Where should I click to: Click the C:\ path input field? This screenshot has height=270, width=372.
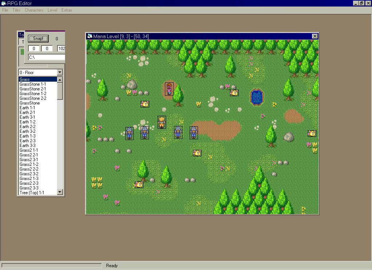[x=46, y=57]
